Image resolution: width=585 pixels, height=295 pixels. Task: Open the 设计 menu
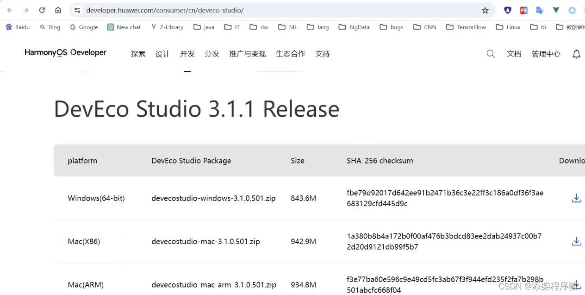pyautogui.click(x=162, y=54)
